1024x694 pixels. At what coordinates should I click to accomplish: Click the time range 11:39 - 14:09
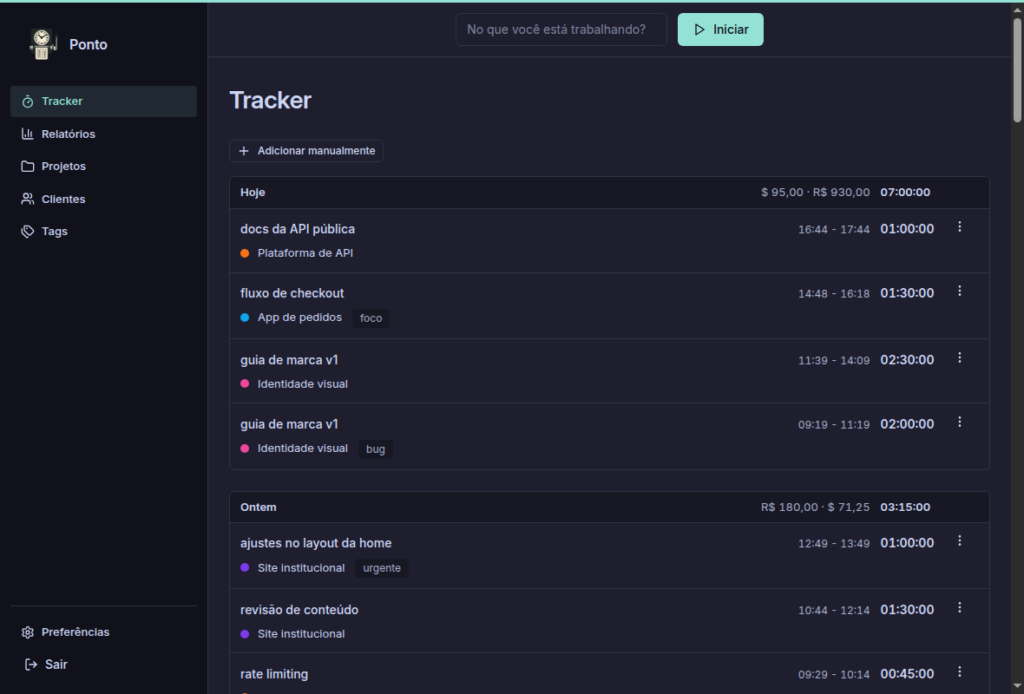834,360
